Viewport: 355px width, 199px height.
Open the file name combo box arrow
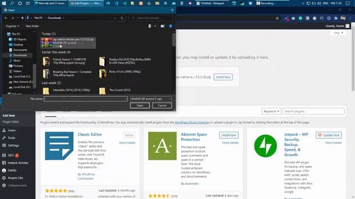pyautogui.click(x=125, y=99)
